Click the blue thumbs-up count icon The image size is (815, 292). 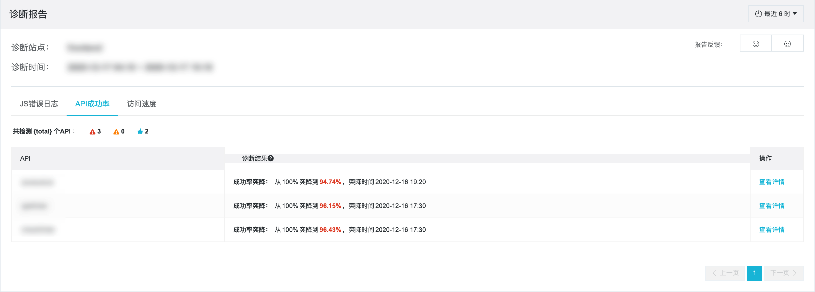[140, 131]
